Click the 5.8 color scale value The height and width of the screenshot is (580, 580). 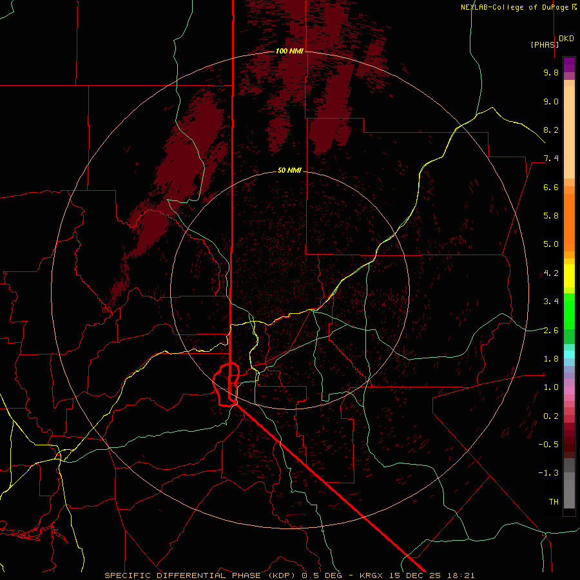[551, 216]
